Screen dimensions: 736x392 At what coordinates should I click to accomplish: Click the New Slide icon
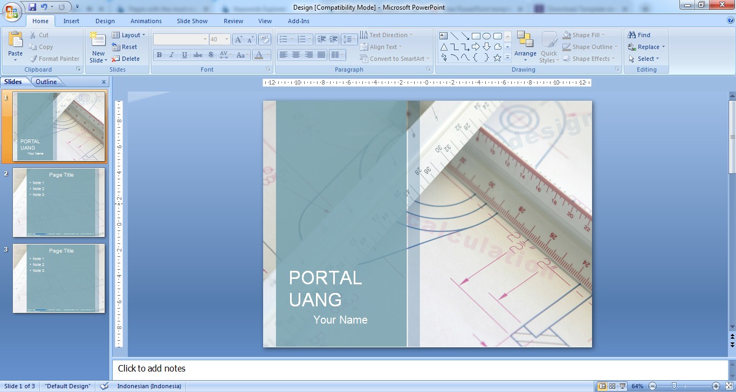98,40
